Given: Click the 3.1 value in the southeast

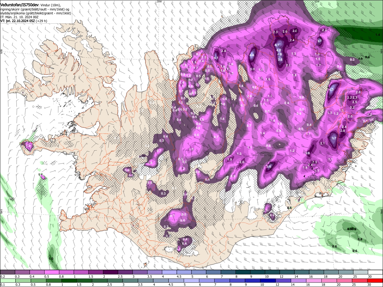Looking at the screenshot, I should [x=317, y=171].
